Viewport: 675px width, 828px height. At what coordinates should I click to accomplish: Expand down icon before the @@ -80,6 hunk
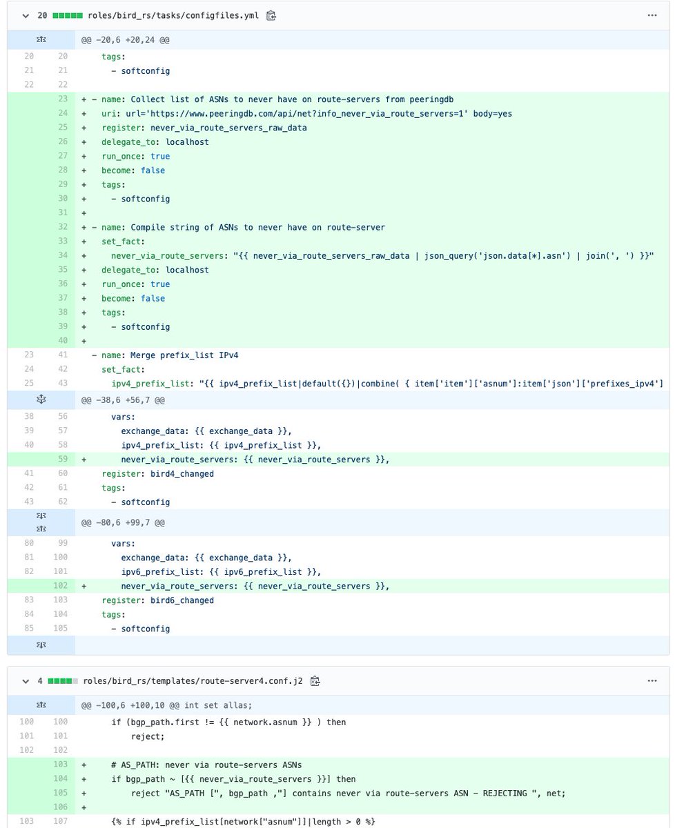click(x=41, y=517)
